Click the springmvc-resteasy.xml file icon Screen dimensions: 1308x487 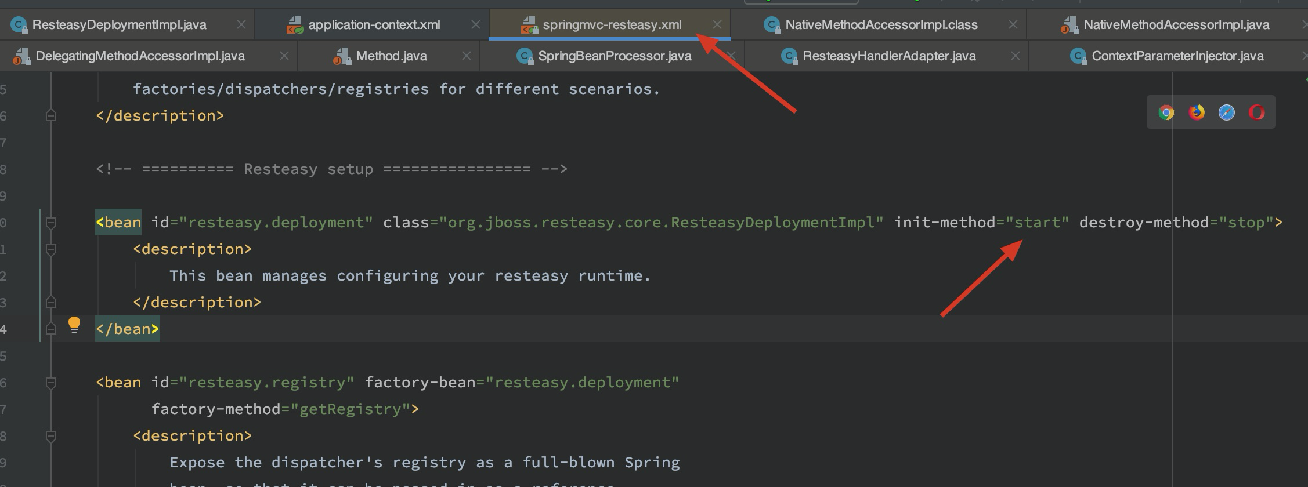tap(529, 25)
